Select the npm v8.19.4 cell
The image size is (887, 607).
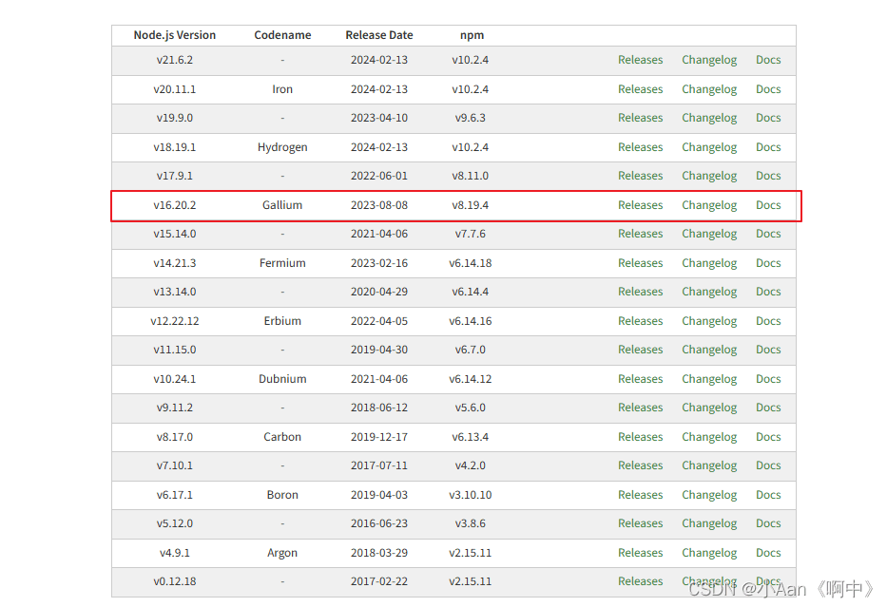[x=470, y=206]
